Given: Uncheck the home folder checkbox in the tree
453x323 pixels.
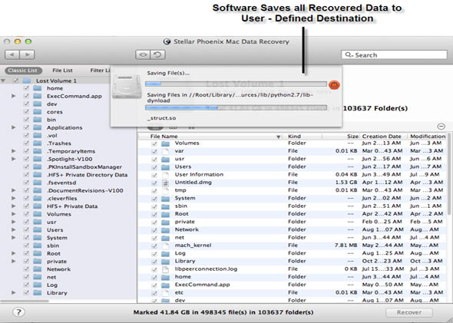Looking at the screenshot, I should tap(26, 88).
